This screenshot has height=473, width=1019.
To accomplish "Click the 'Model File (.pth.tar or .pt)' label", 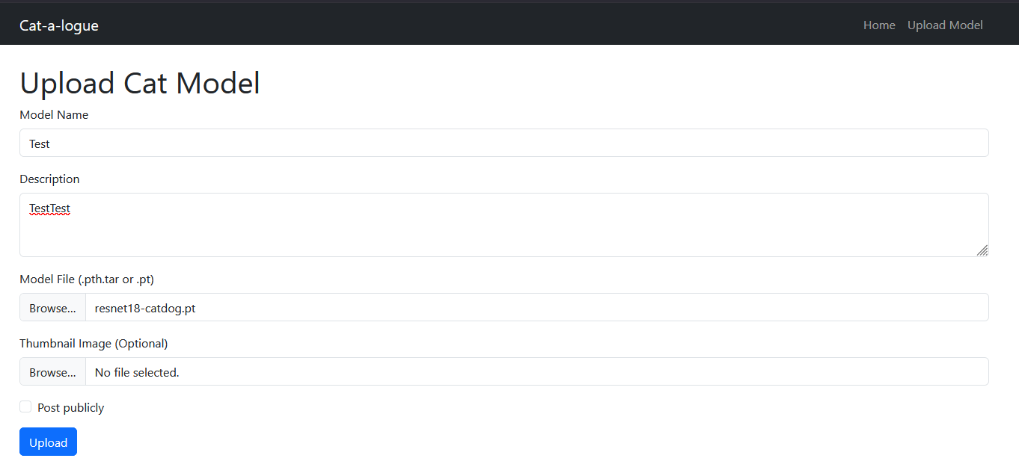I will 87,279.
